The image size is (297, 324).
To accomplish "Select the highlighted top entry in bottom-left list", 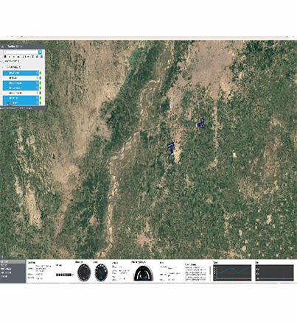I will (13, 262).
